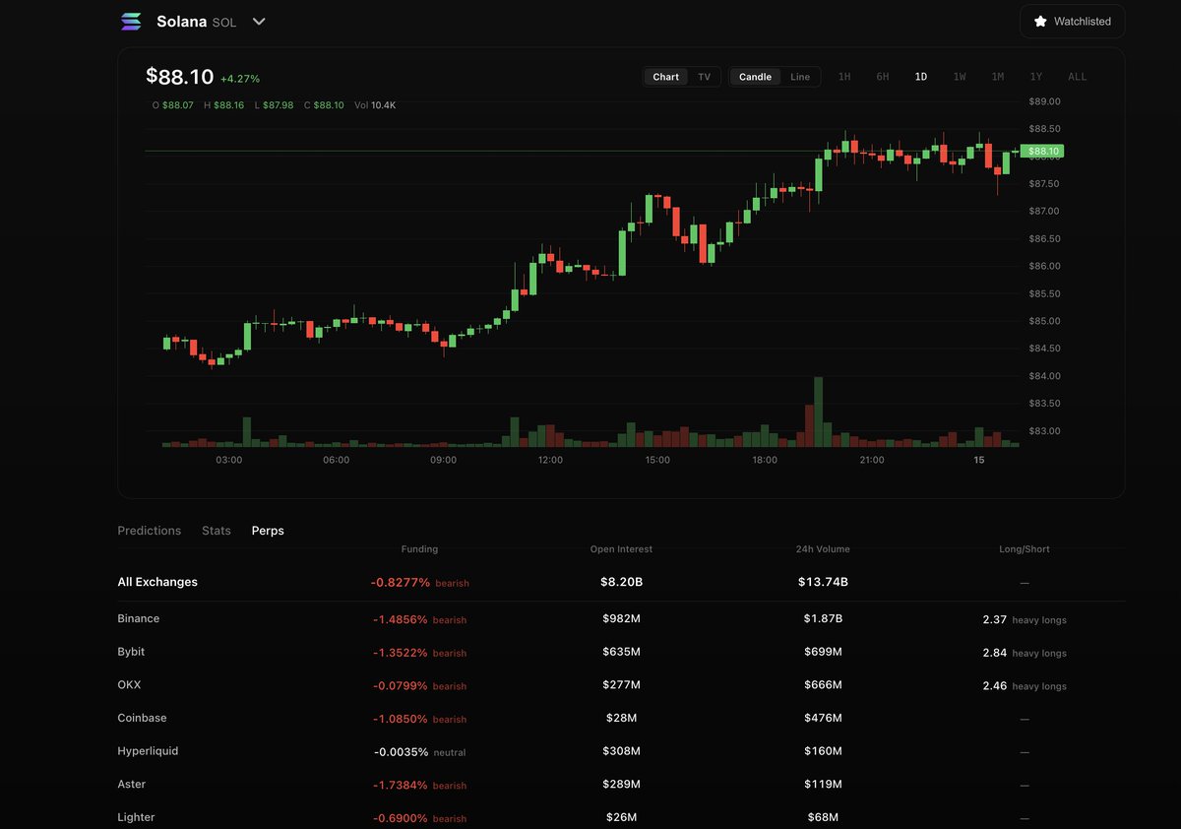Image resolution: width=1181 pixels, height=829 pixels.
Task: Click the Funding column header
Action: pyautogui.click(x=419, y=549)
